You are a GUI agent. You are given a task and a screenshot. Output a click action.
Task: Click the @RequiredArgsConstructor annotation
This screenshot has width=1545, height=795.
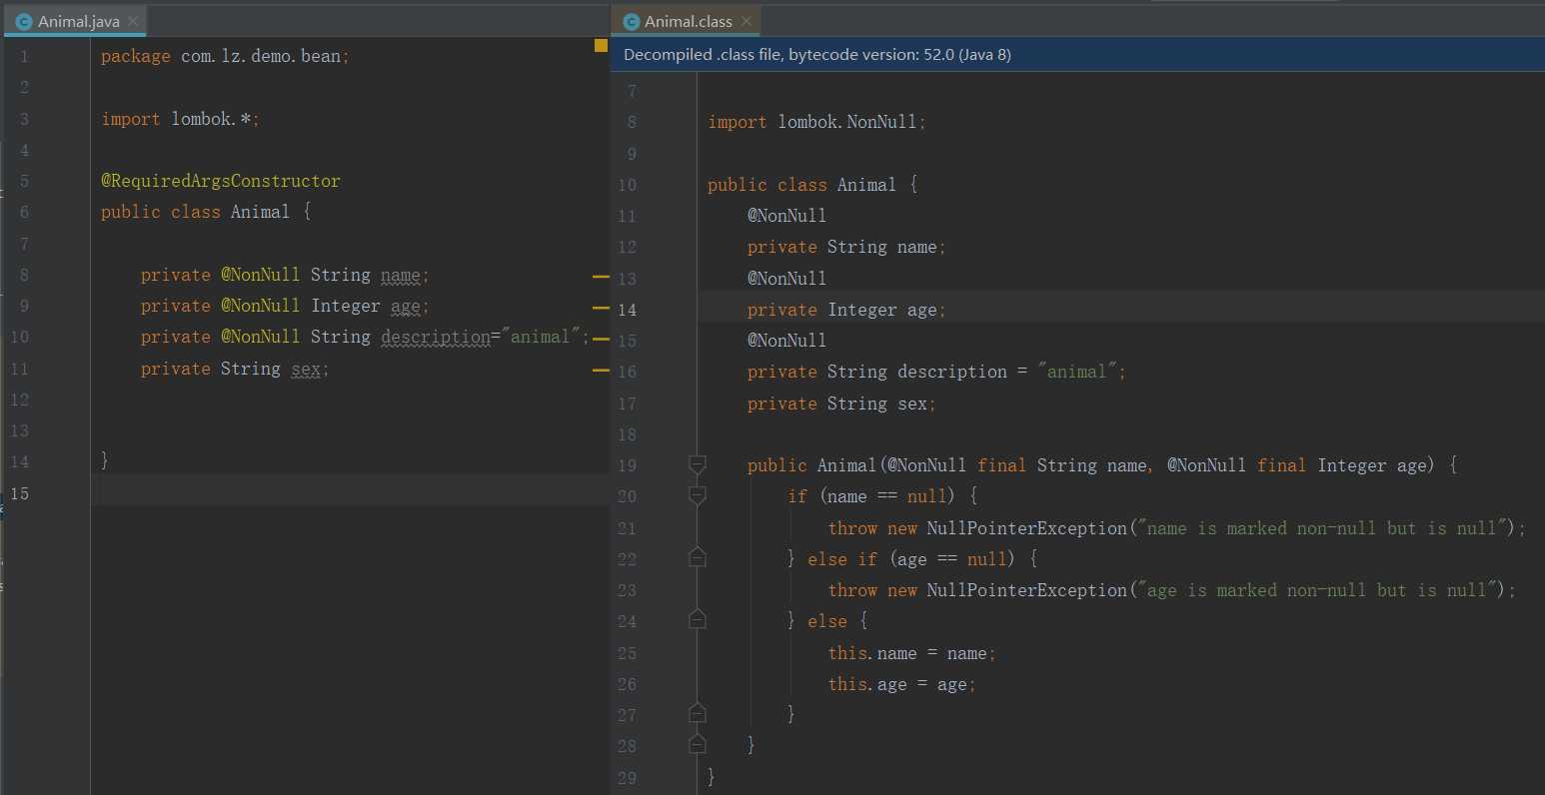click(x=221, y=181)
